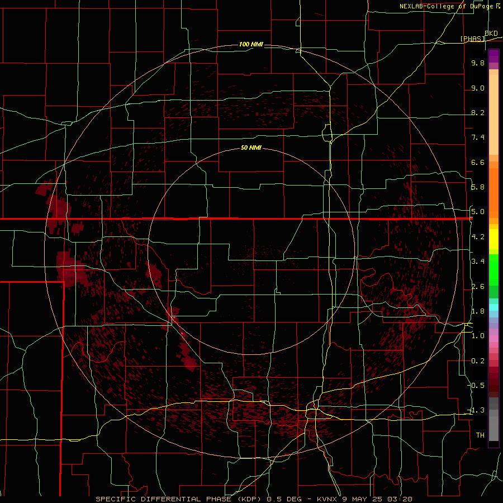The image size is (503, 503).
Task: Click the 100 NMI range ring label
Action: coord(251,44)
